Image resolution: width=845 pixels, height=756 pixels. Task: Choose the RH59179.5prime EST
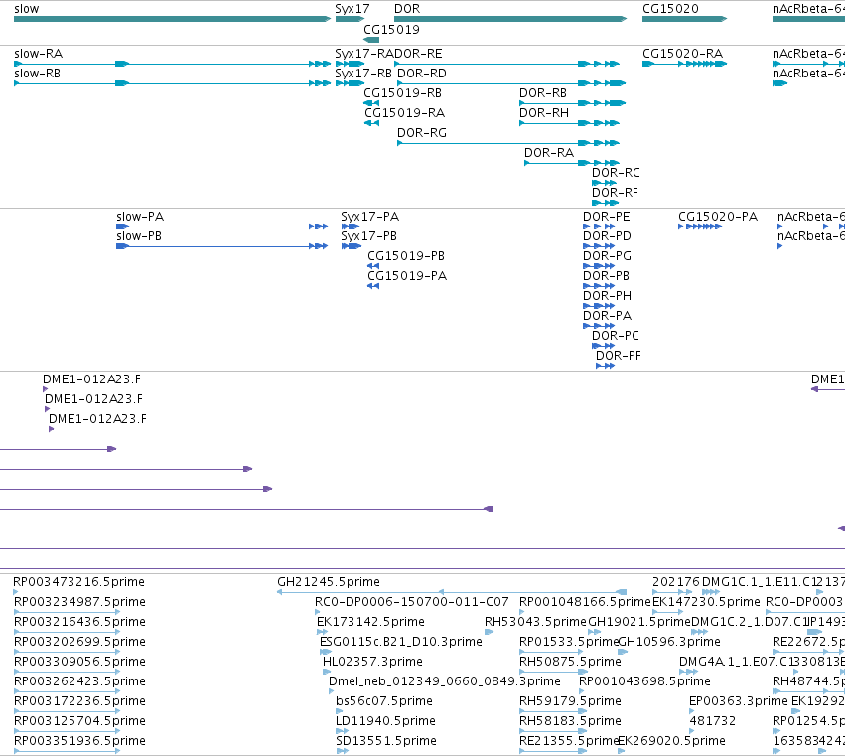coord(553,711)
